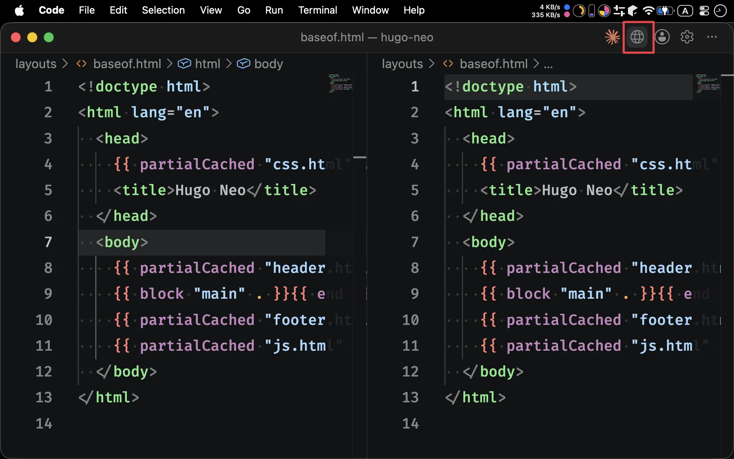Open the Go menu
This screenshot has width=734, height=459.
pyautogui.click(x=244, y=10)
